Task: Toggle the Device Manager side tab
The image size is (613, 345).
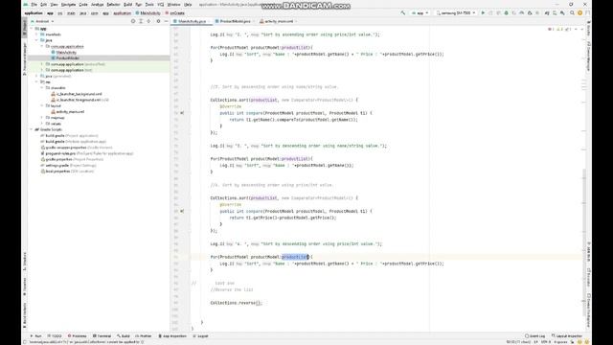Action: click(588, 57)
